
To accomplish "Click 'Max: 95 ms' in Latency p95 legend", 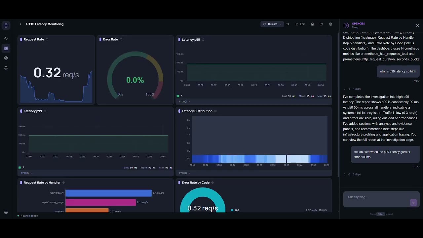I will pos(324,96).
